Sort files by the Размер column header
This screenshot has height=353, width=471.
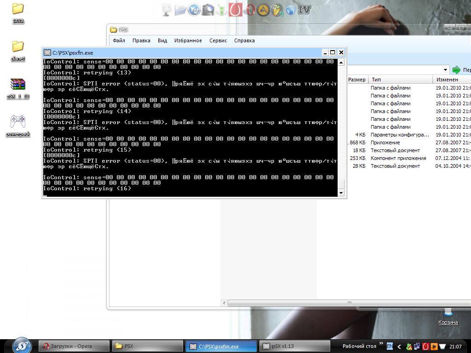pos(356,80)
